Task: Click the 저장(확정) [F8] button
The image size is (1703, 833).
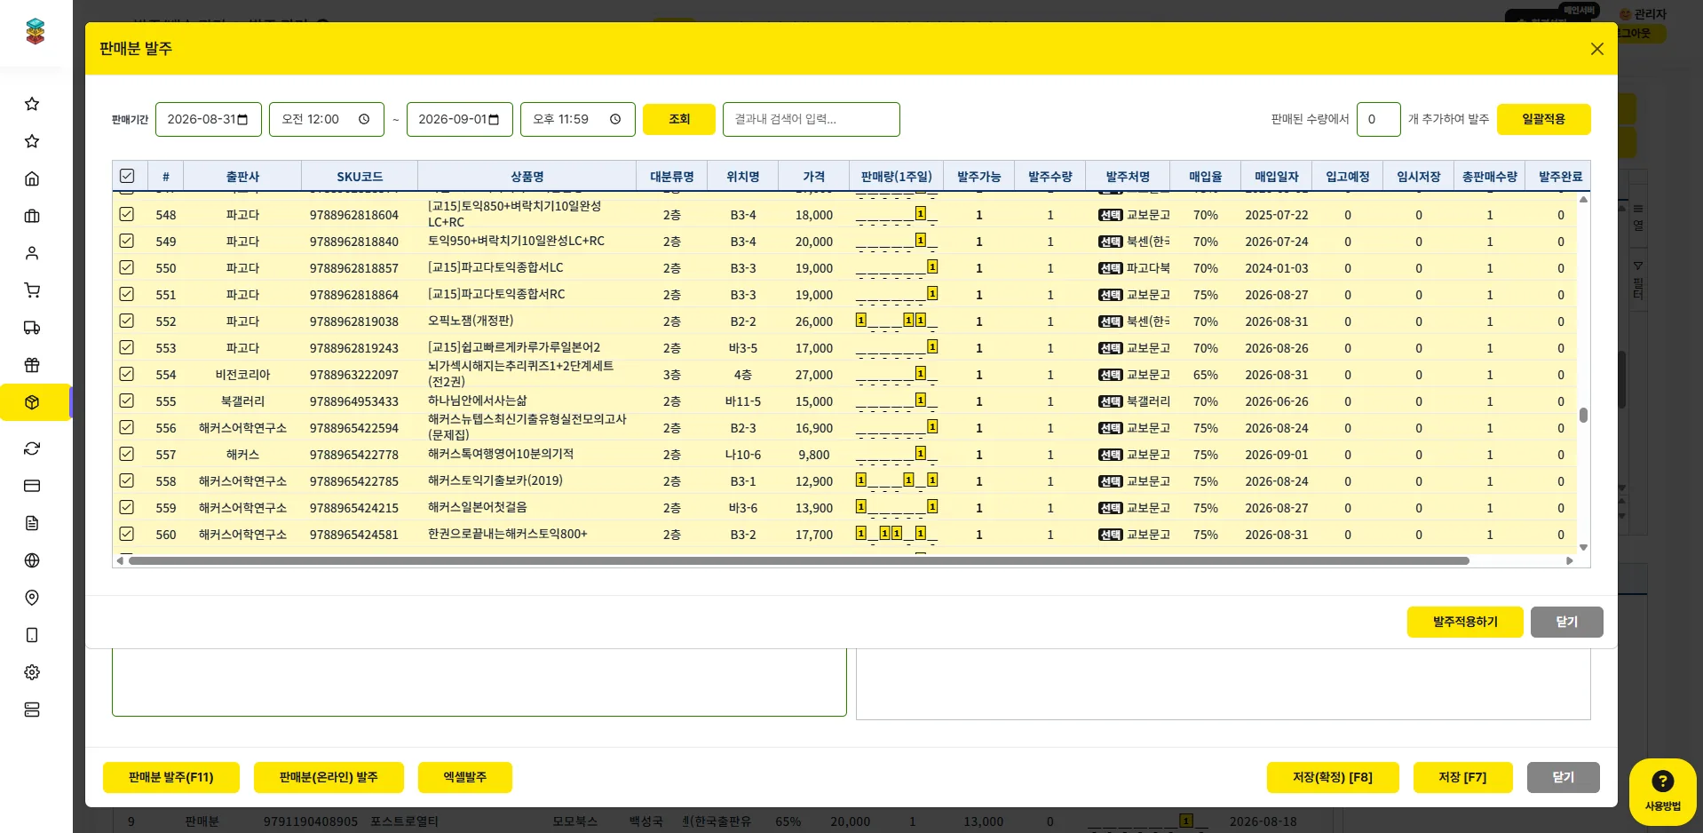Action: (1333, 777)
